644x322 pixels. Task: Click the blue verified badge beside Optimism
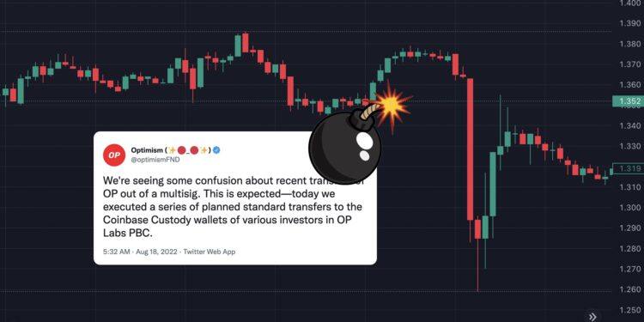click(216, 150)
